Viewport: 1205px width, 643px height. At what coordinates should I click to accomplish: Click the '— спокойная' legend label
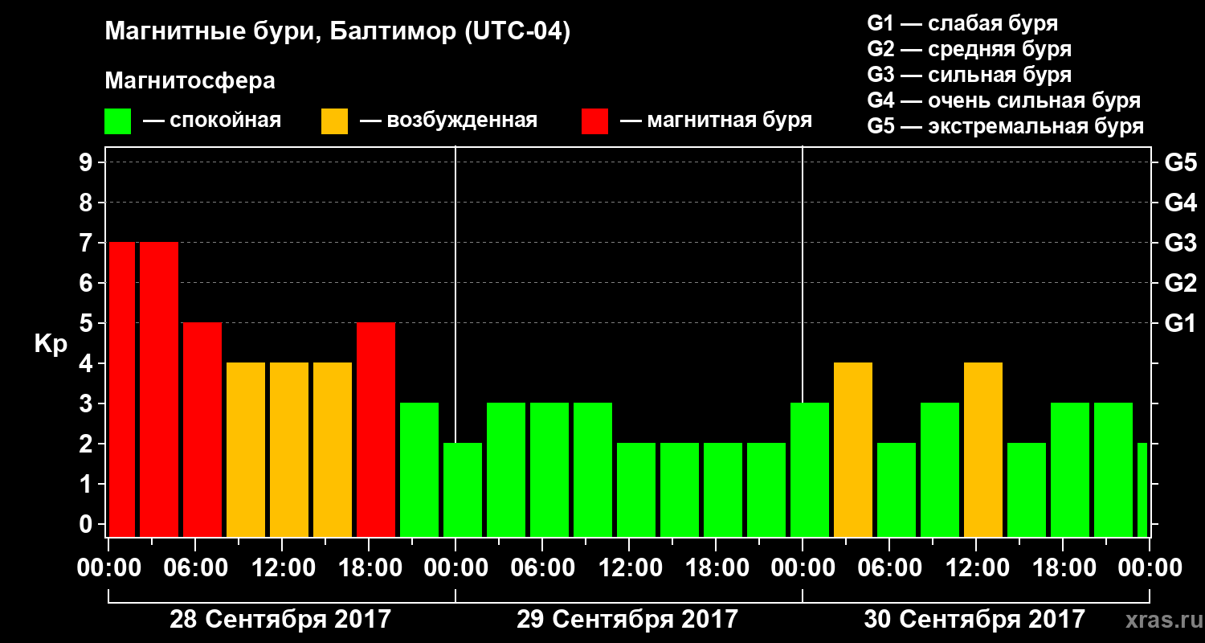coord(212,121)
